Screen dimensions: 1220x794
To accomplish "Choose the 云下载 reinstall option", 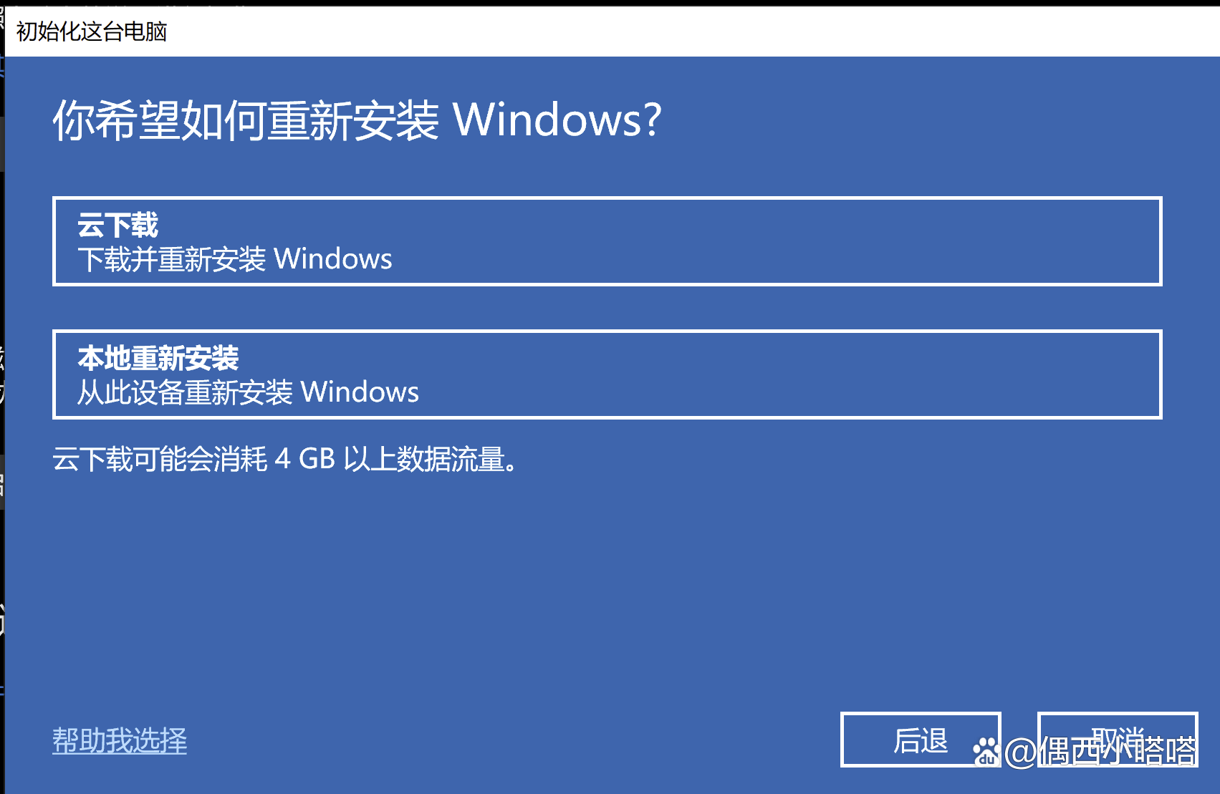I will pos(607,241).
